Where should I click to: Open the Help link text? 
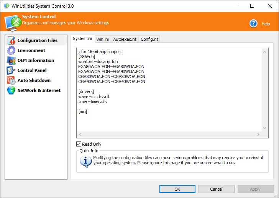(266, 24)
